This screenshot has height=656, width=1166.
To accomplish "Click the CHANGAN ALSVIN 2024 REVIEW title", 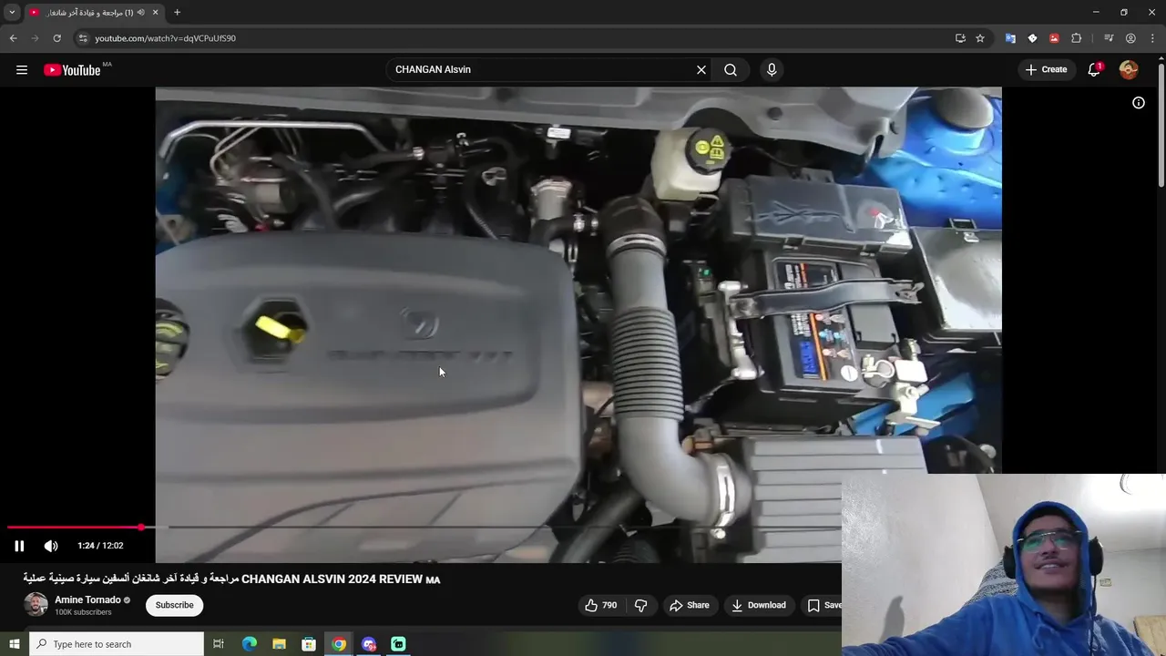I will coord(231,579).
